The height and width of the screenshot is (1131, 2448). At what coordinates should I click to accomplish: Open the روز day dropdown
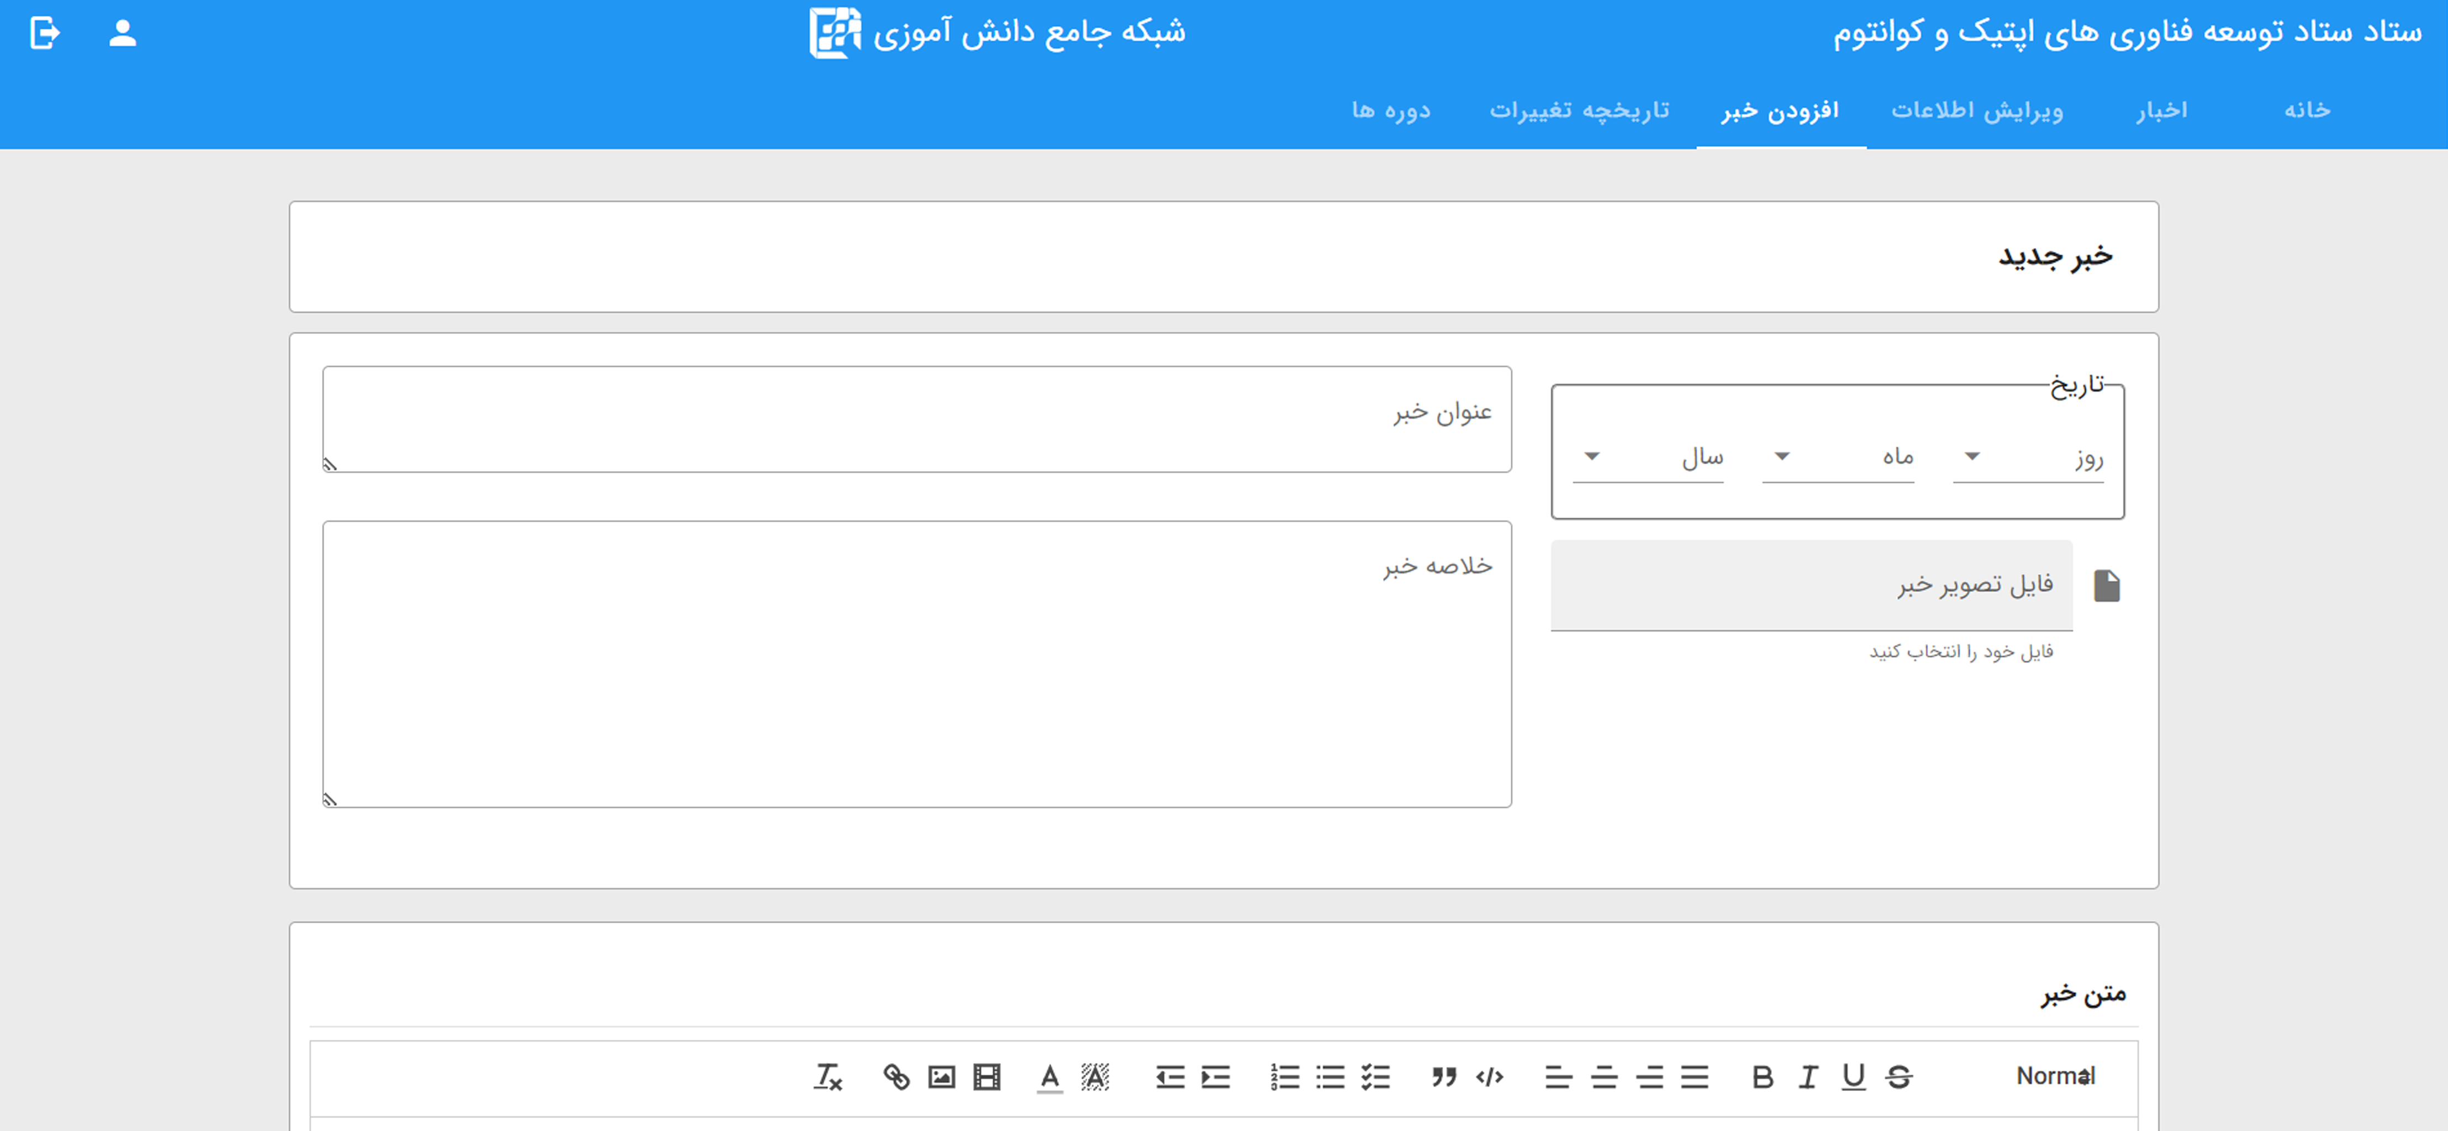pyautogui.click(x=2028, y=458)
